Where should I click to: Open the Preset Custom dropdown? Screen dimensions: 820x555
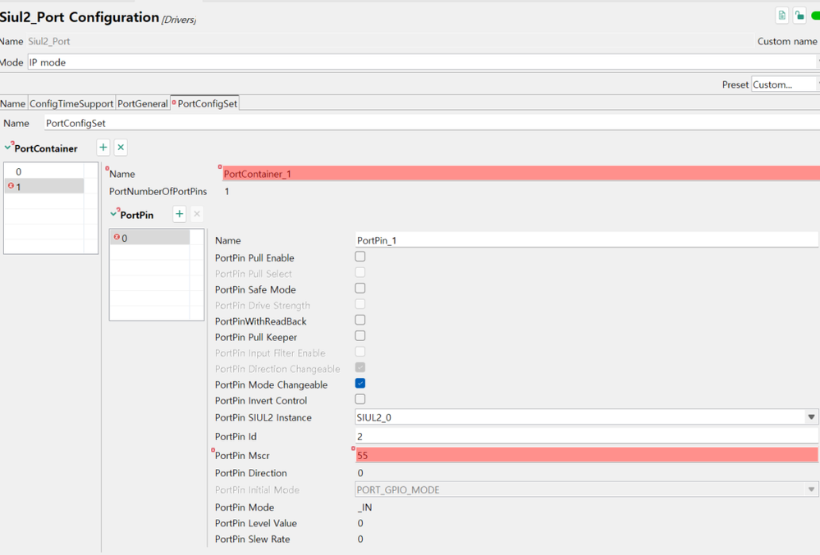[786, 84]
